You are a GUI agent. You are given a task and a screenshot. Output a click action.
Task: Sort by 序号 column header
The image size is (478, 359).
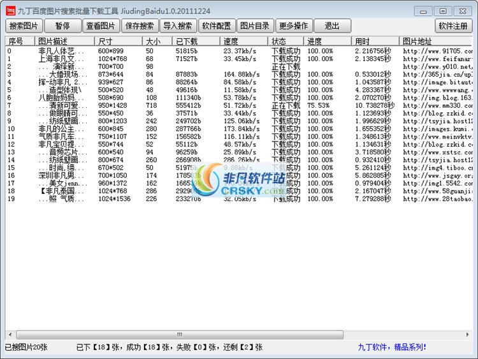pos(20,41)
